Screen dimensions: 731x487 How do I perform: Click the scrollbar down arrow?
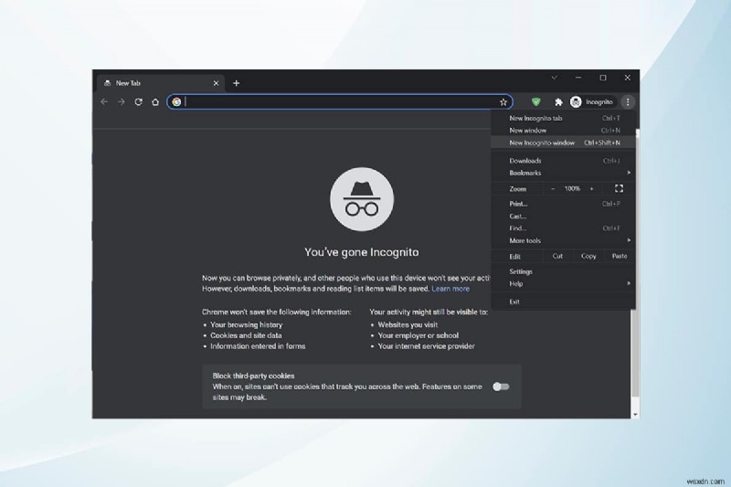click(635, 414)
